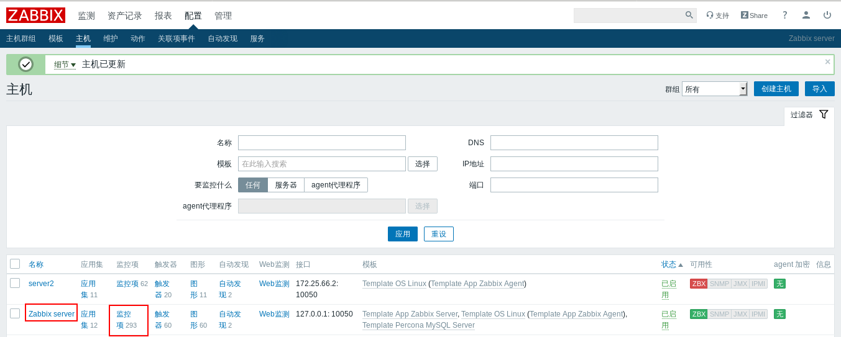Viewport: 841px width, 337px height.
Task: Open 触发器 60 for Zabbix server
Action: 163,320
